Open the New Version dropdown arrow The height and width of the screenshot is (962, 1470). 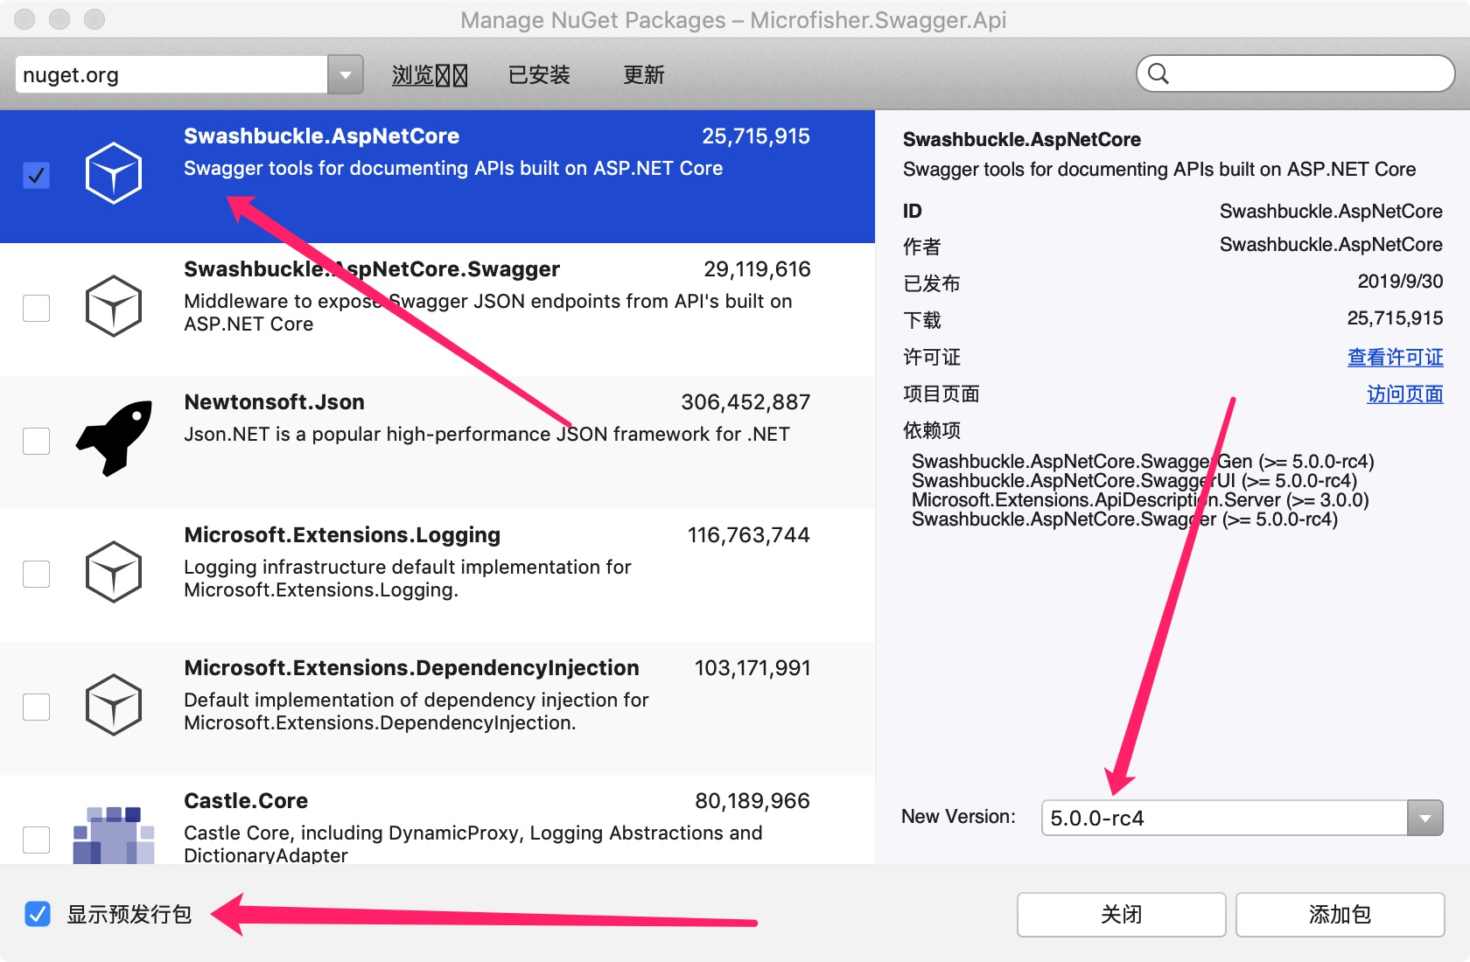1424,818
